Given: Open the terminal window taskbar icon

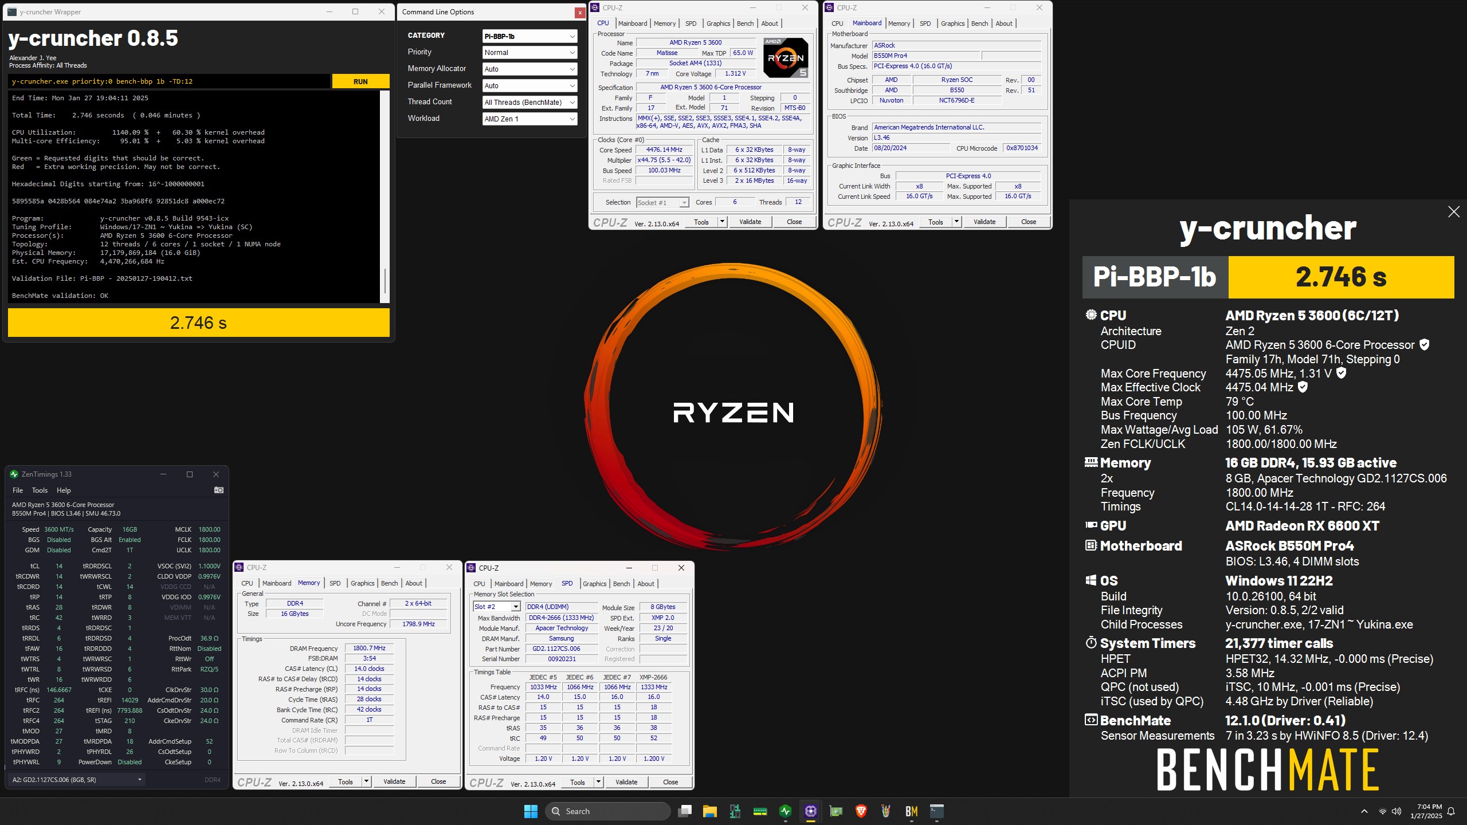Looking at the screenshot, I should click(936, 811).
